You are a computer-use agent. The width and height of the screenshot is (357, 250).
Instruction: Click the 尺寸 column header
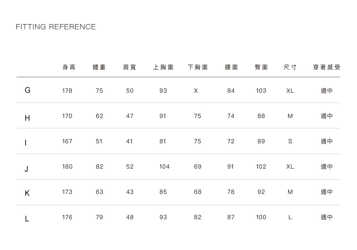click(x=290, y=68)
